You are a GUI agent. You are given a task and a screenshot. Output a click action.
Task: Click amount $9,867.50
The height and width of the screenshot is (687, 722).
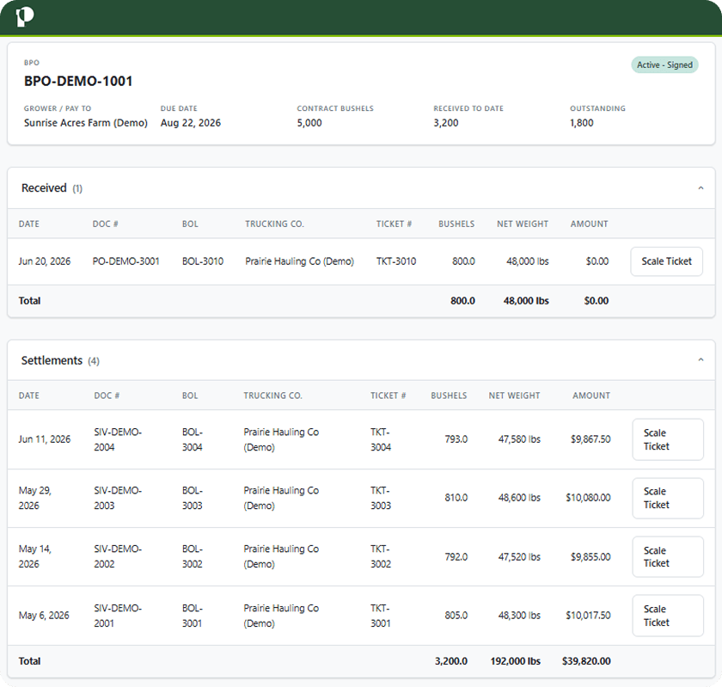590,439
